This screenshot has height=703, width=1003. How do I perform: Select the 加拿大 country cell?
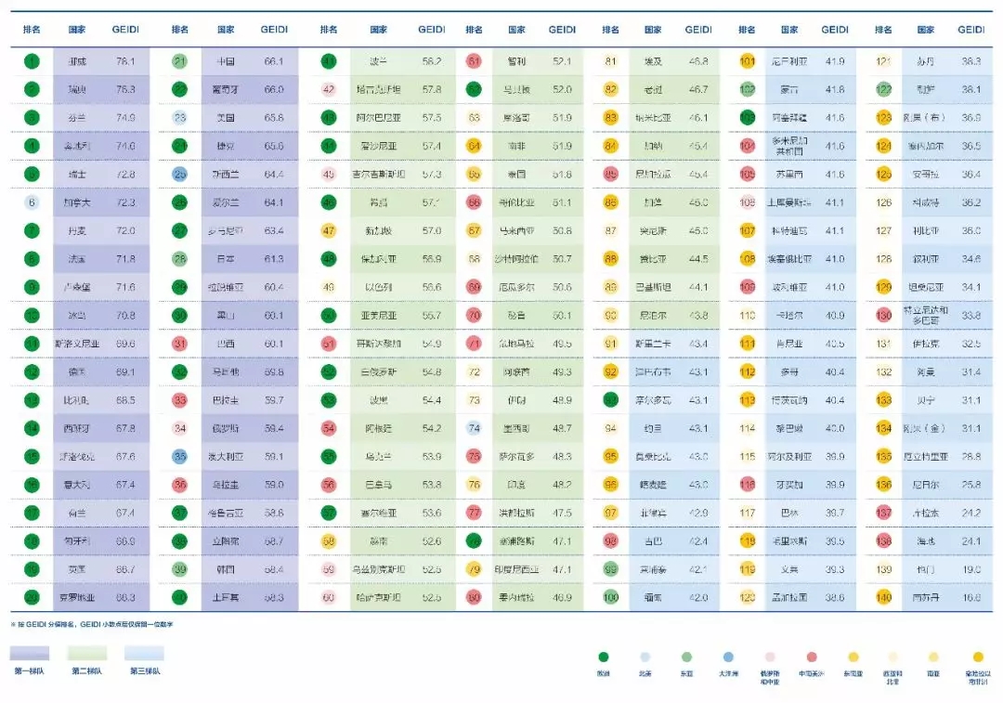coord(77,202)
